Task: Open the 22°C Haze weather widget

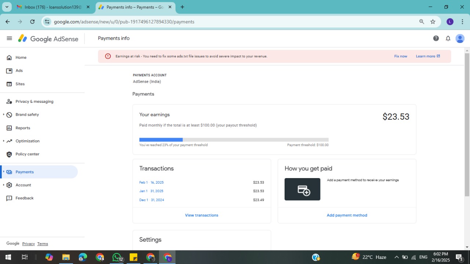Action: [369, 257]
